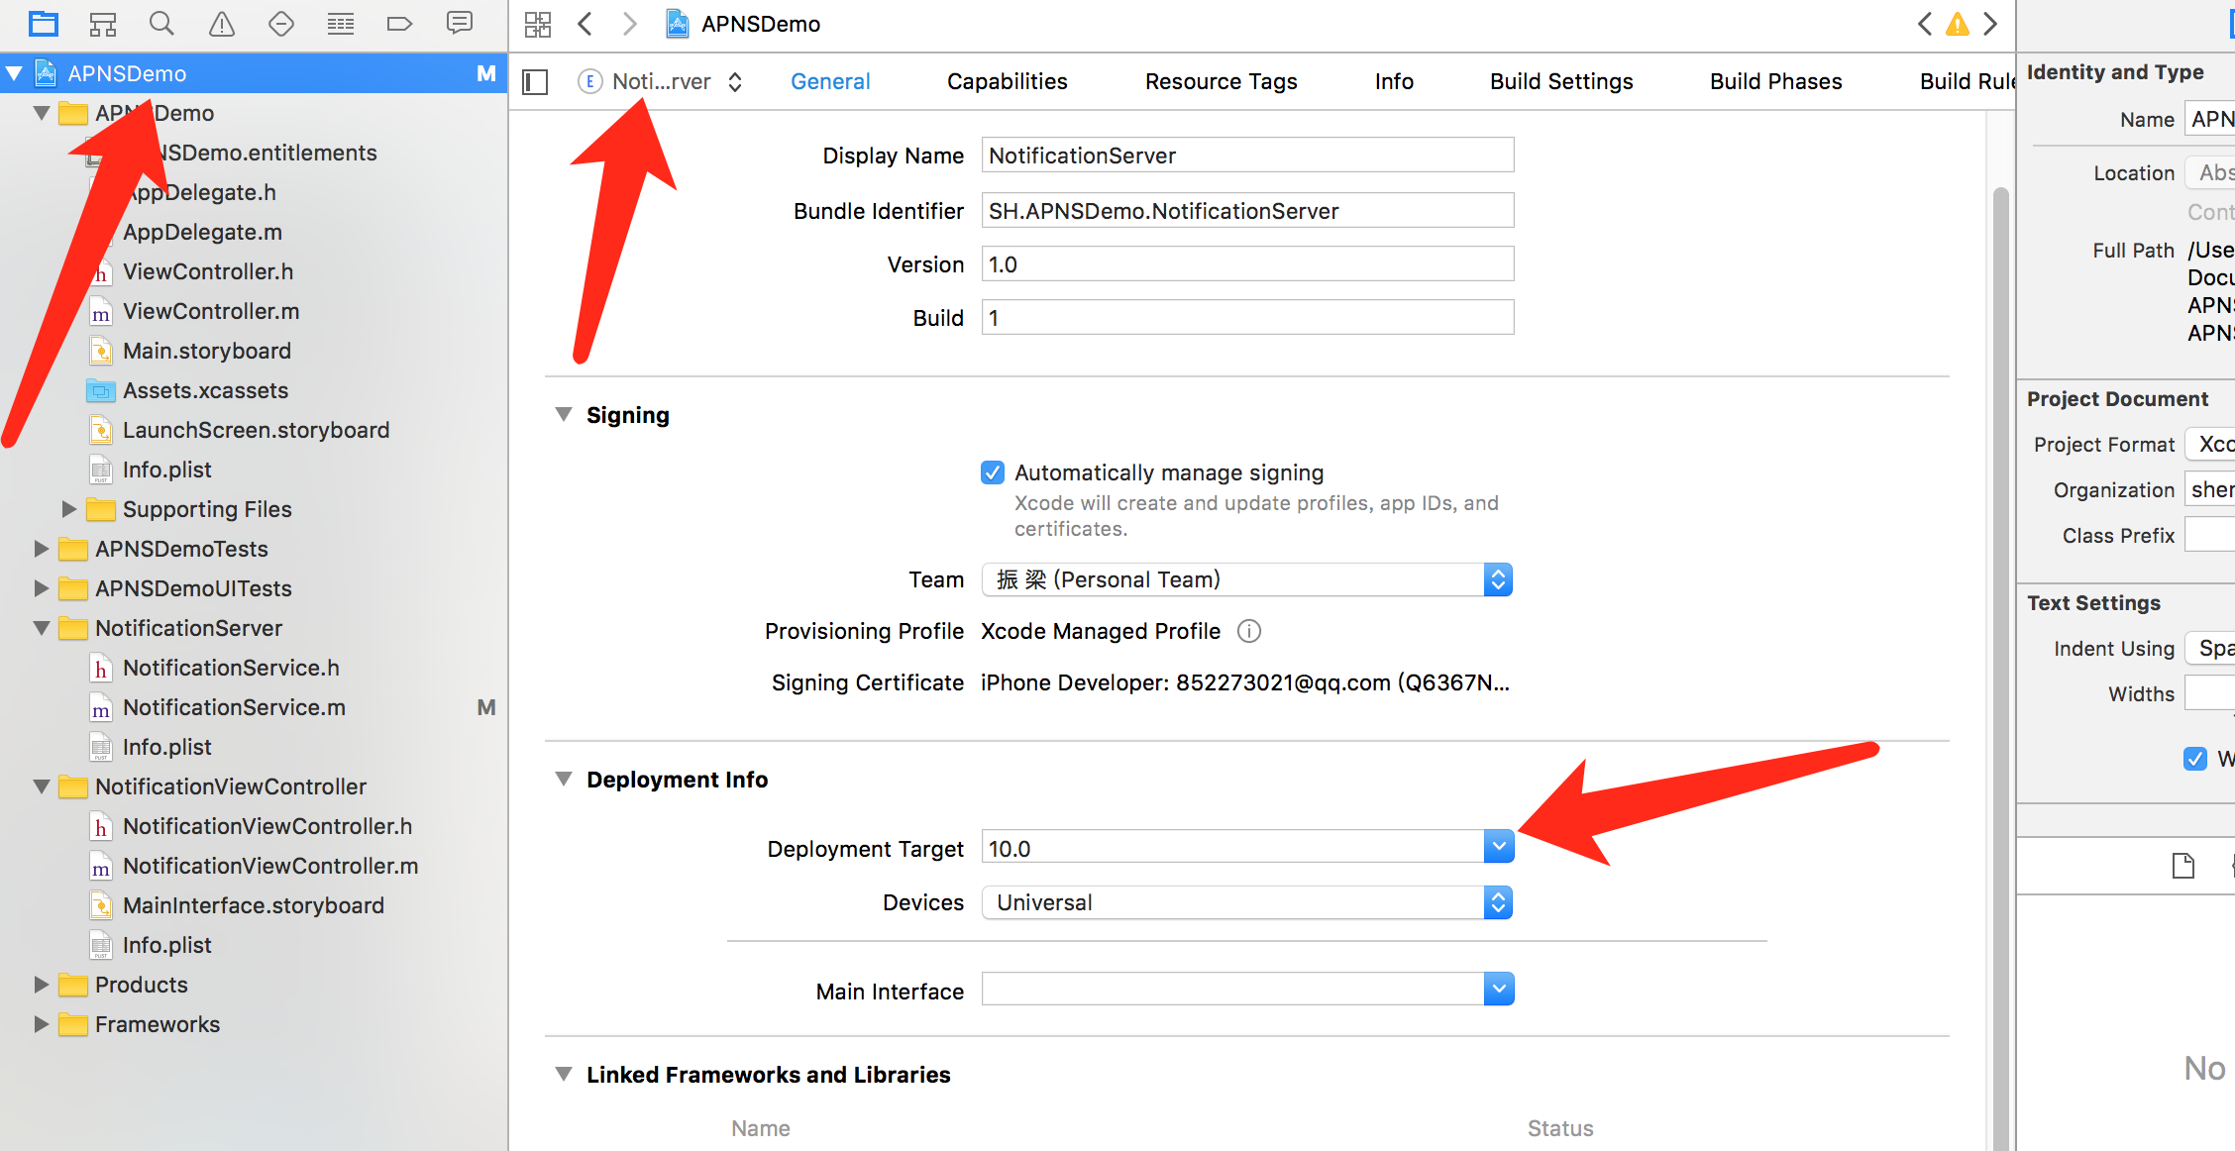The width and height of the screenshot is (2235, 1151).
Task: Click the Version field
Action: click(1247, 264)
